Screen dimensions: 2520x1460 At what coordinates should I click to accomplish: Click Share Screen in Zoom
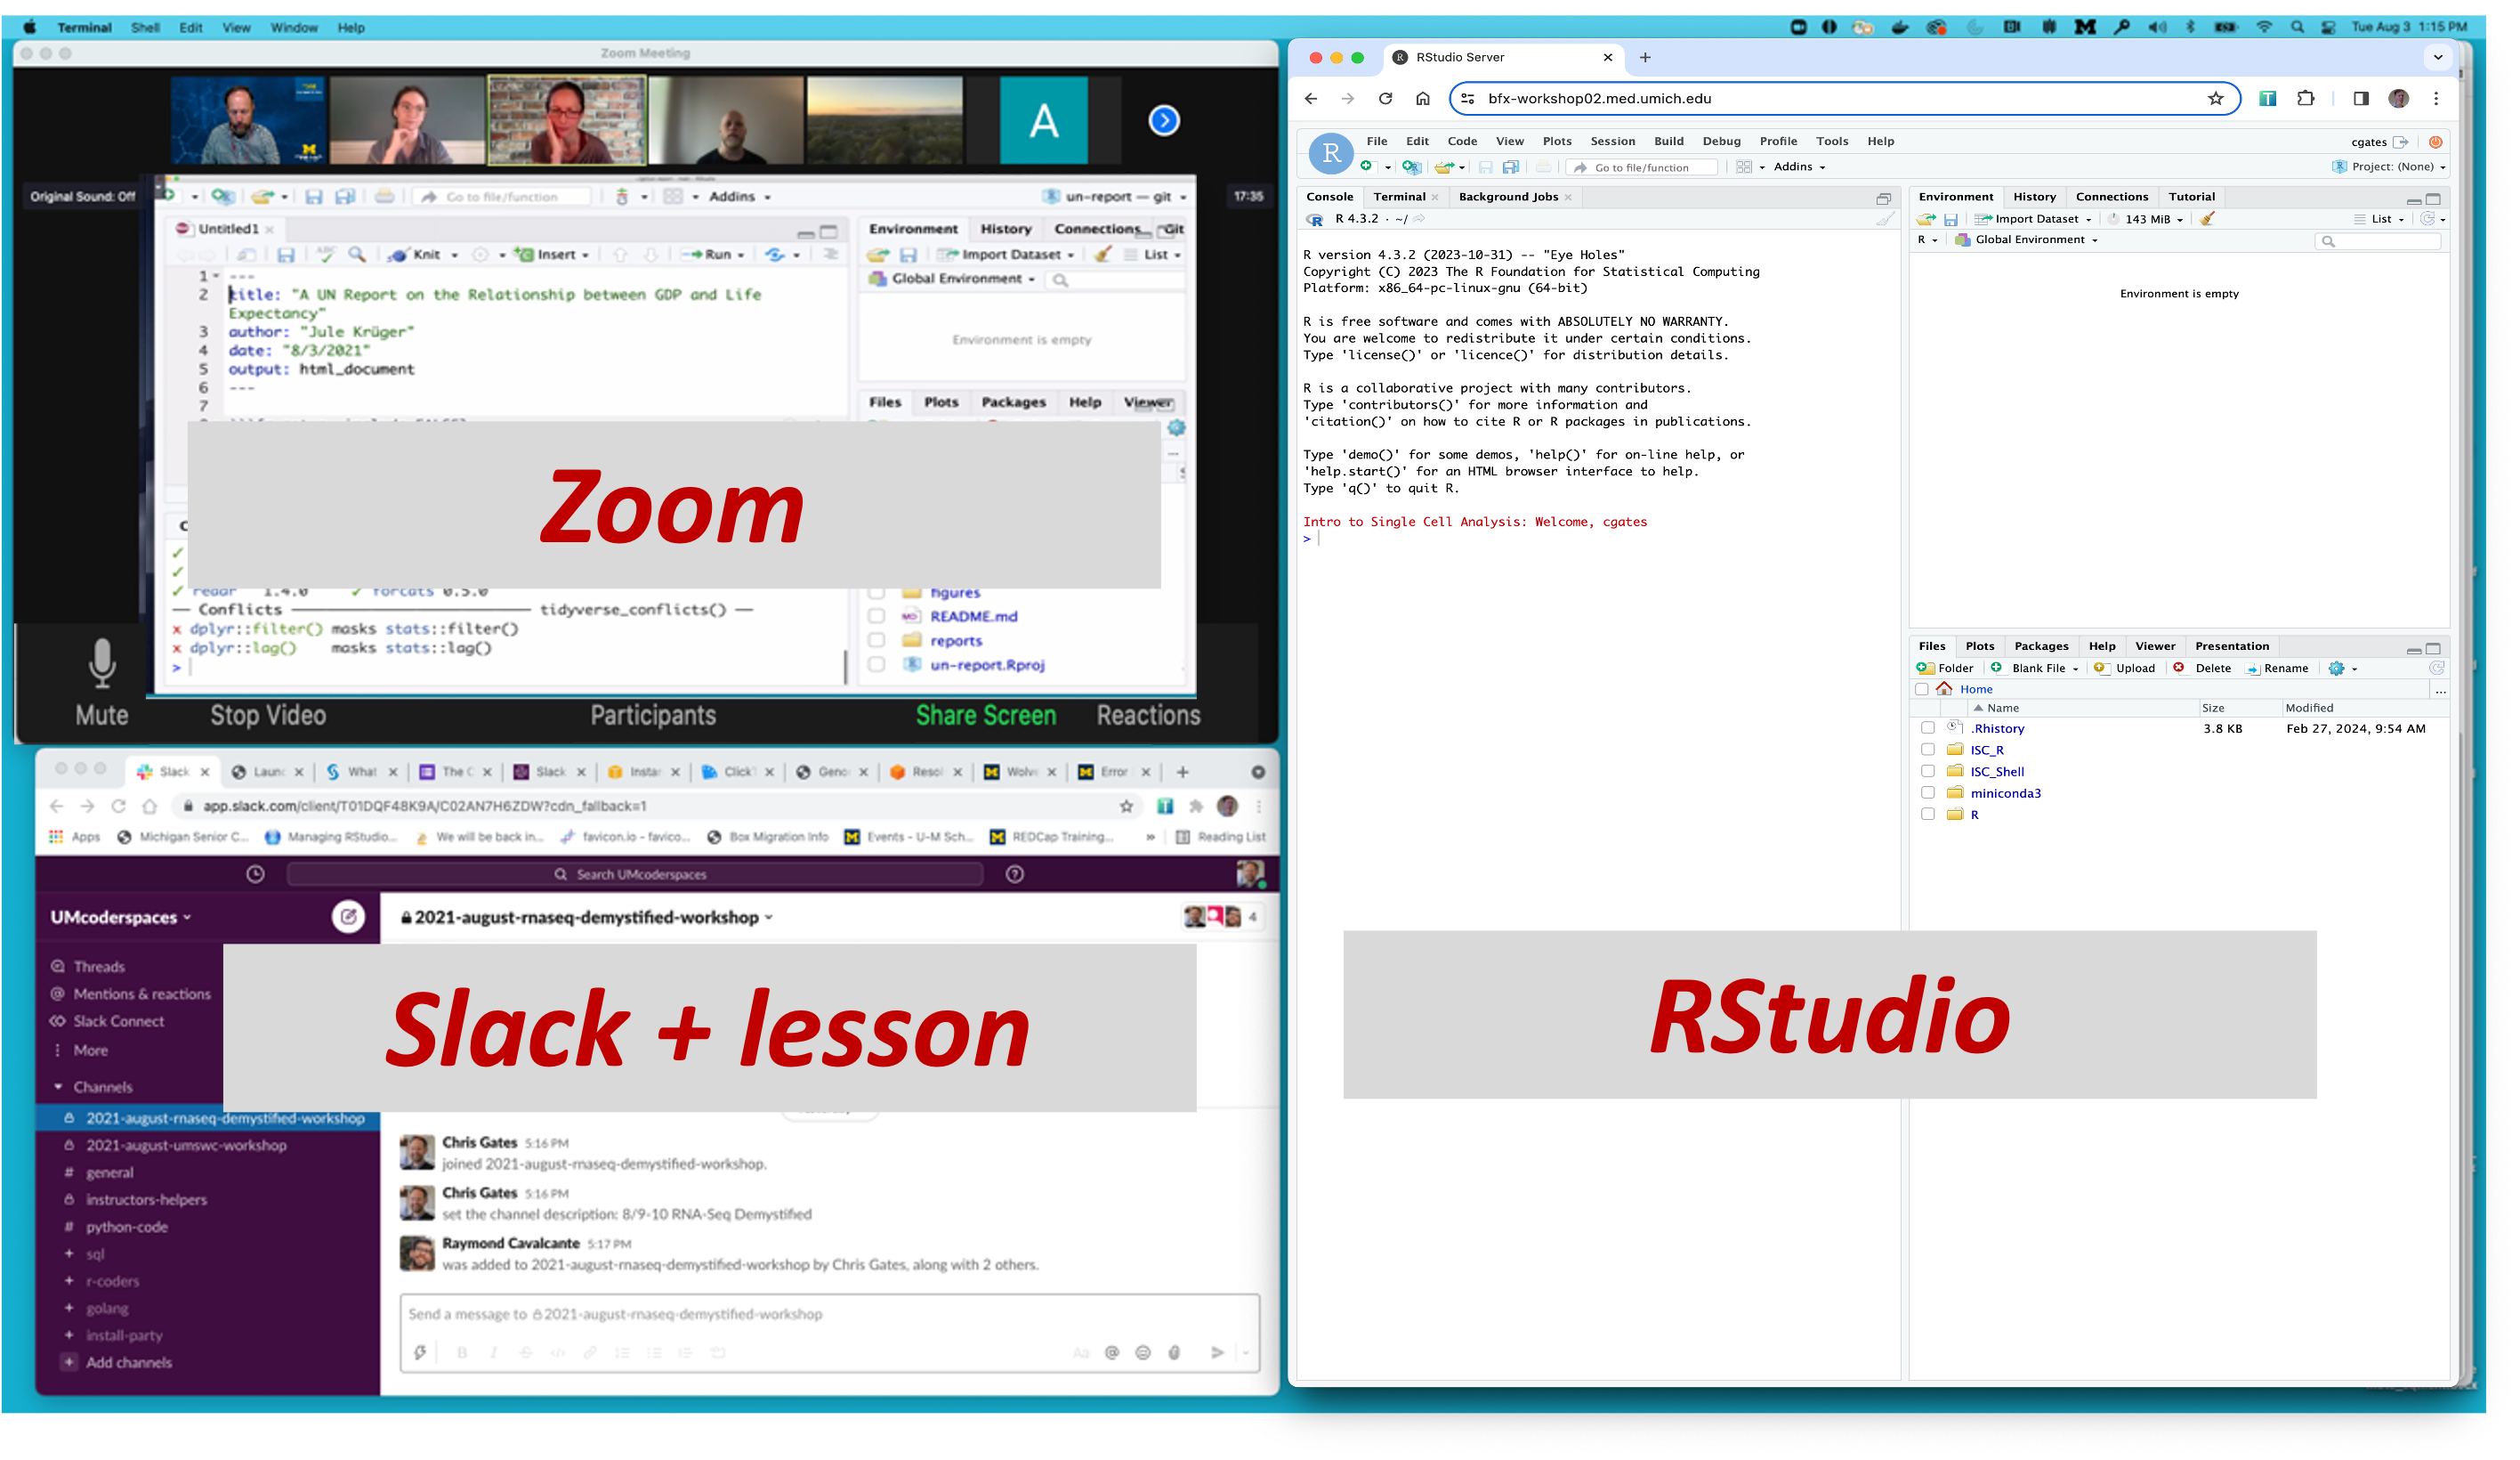coord(985,715)
